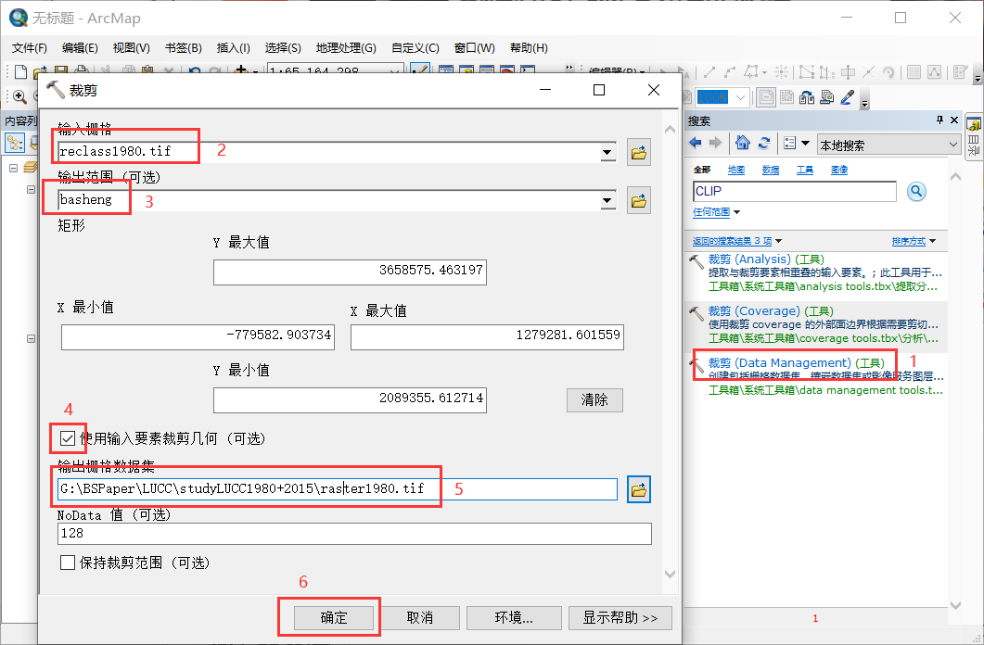The image size is (984, 645).
Task: Click List By Drawing Order icon in contents
Action: pyautogui.click(x=15, y=143)
